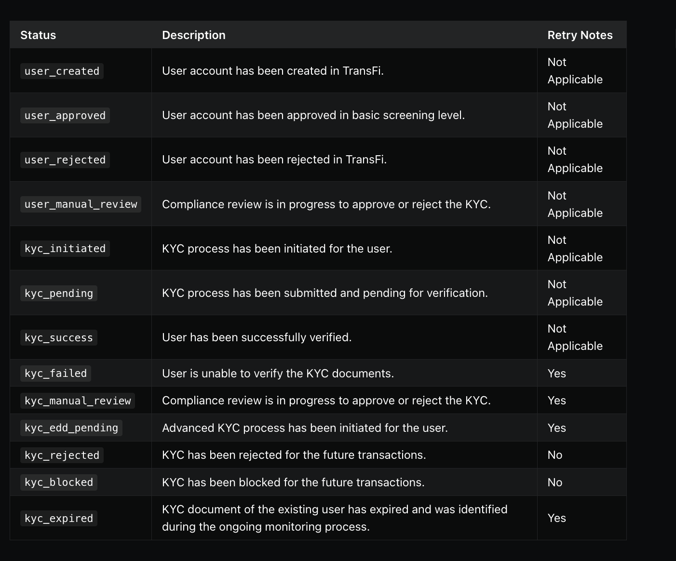Click the Description column header
The width and height of the screenshot is (676, 561).
(x=194, y=35)
